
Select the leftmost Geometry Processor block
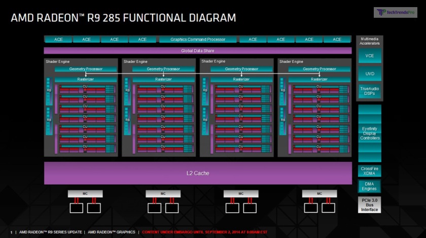86,69
